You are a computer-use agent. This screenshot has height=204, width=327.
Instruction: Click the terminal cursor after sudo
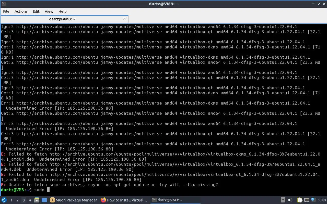[x=48, y=190]
